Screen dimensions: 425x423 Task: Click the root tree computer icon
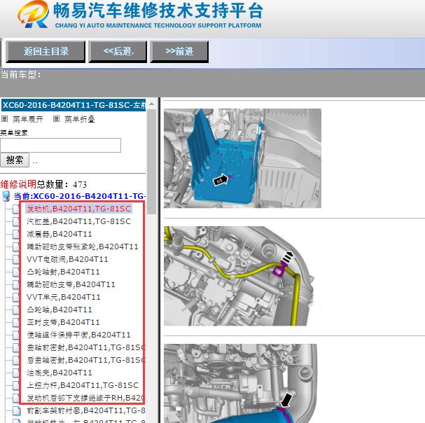point(6,196)
